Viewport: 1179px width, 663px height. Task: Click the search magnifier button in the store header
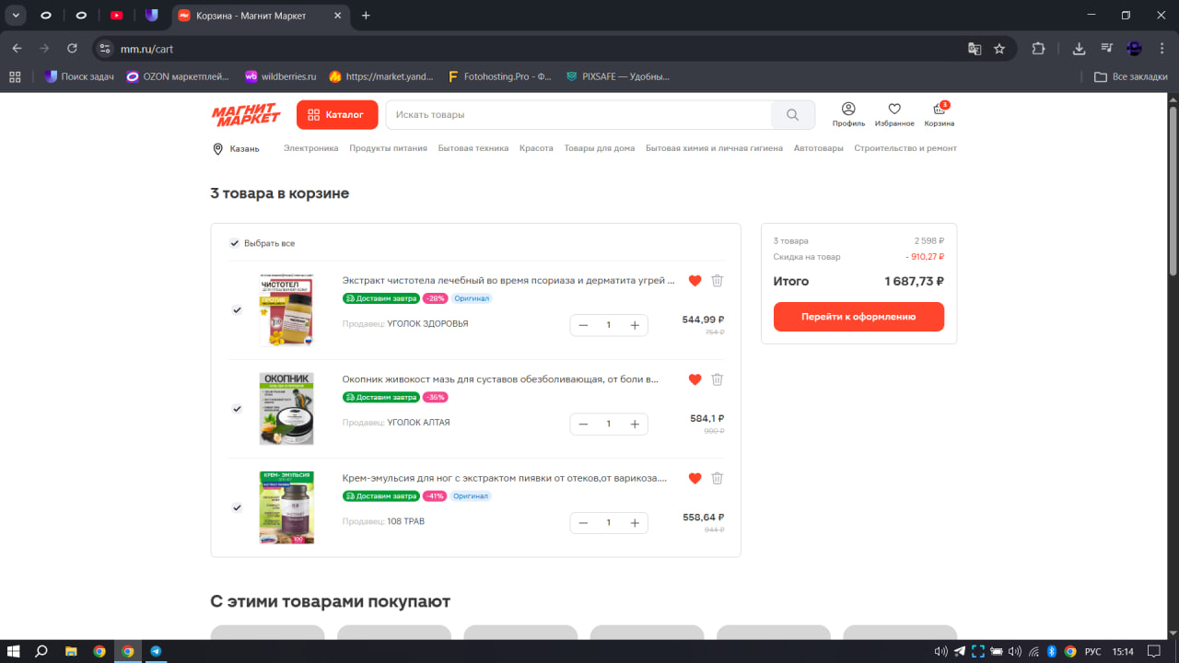[793, 115]
